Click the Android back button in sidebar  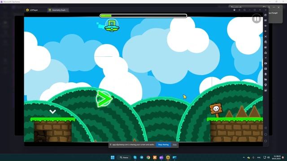point(265,128)
